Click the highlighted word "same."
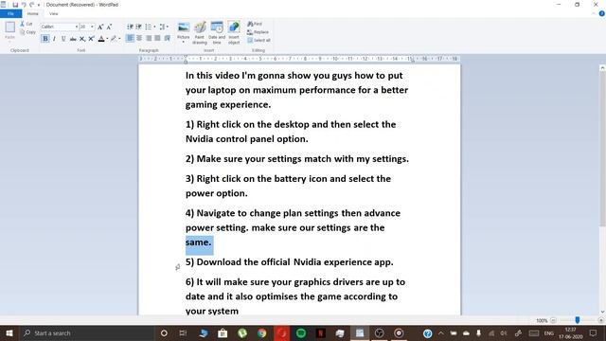The image size is (606, 341). [199, 242]
